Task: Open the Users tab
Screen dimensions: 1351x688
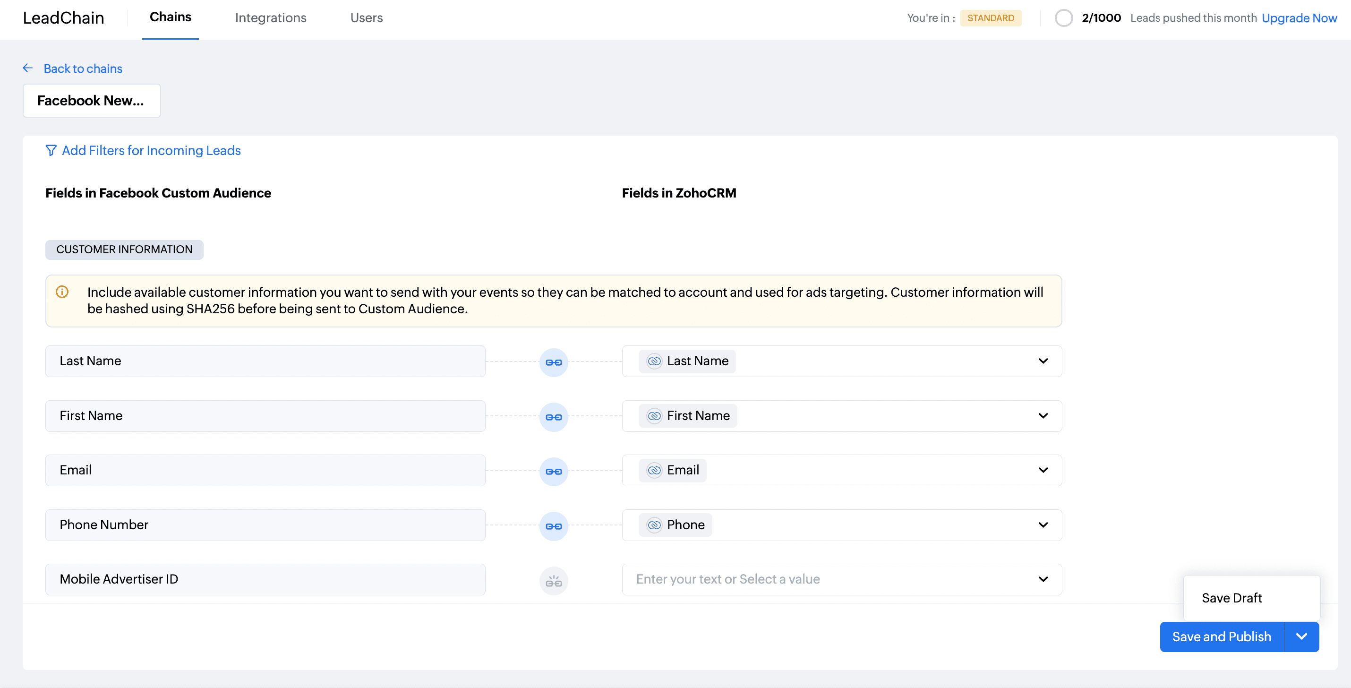Action: (366, 18)
